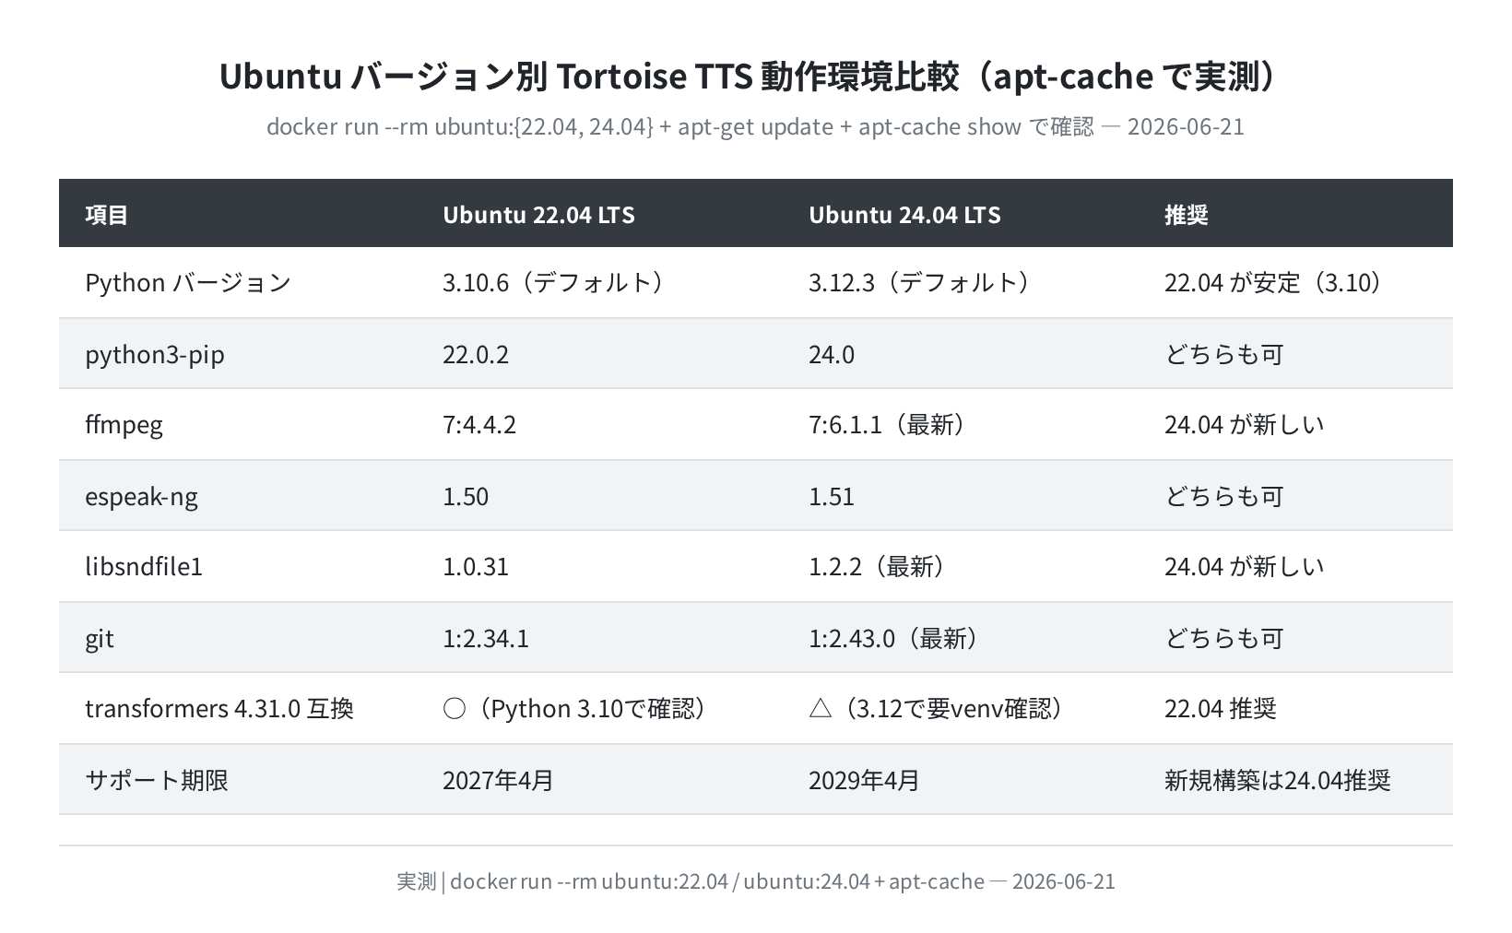1512x933 pixels.
Task: Click the 推奨 column header
Action: click(1187, 214)
